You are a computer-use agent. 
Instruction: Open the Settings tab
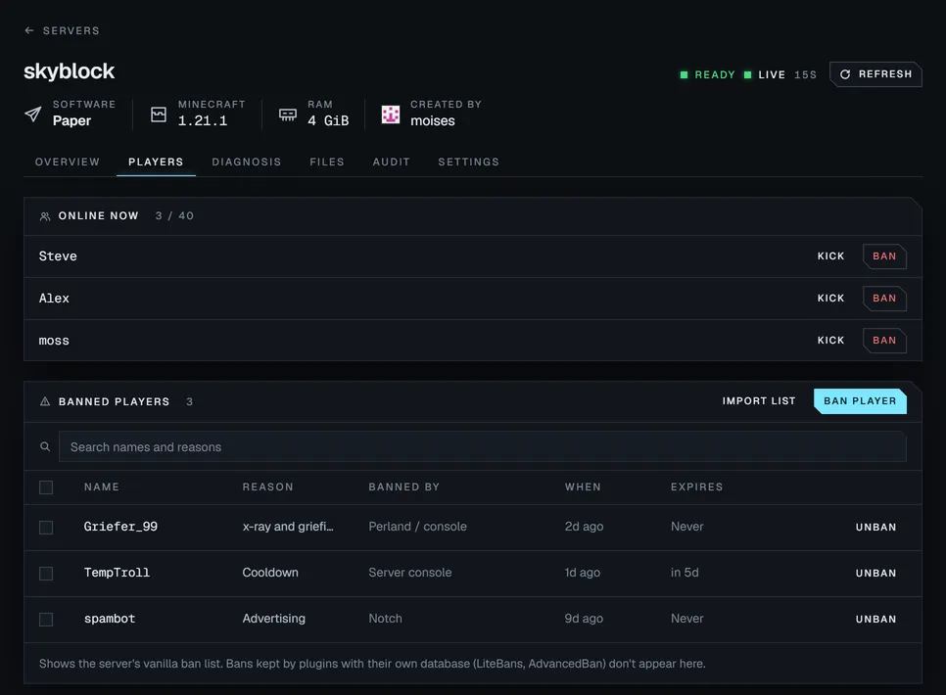click(469, 162)
